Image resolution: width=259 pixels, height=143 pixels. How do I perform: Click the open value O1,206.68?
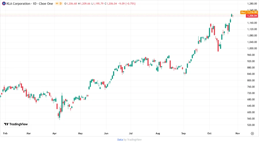click(x=71, y=4)
